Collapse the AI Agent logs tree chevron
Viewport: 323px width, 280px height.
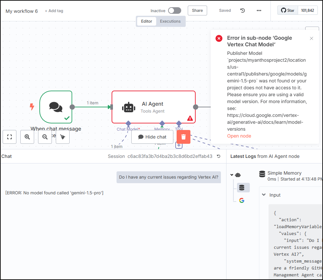pos(232,175)
